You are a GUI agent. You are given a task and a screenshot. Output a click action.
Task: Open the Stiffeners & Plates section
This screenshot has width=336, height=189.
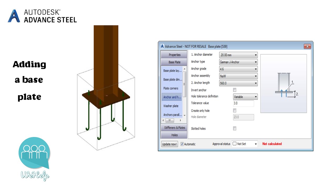tap(175, 128)
